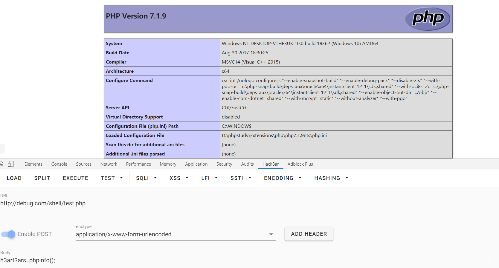
Task: Click the PHP logo
Action: [428, 19]
